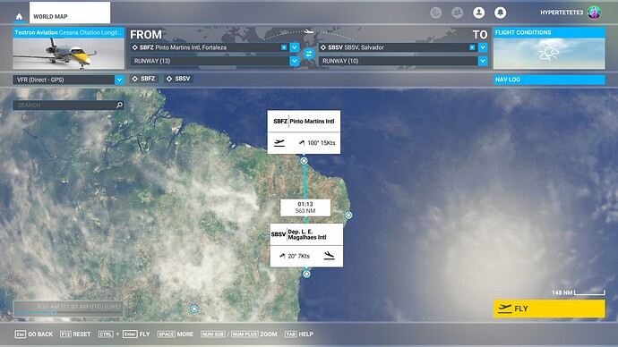Open the profile person icon
618x347 pixels.
[x=478, y=13]
